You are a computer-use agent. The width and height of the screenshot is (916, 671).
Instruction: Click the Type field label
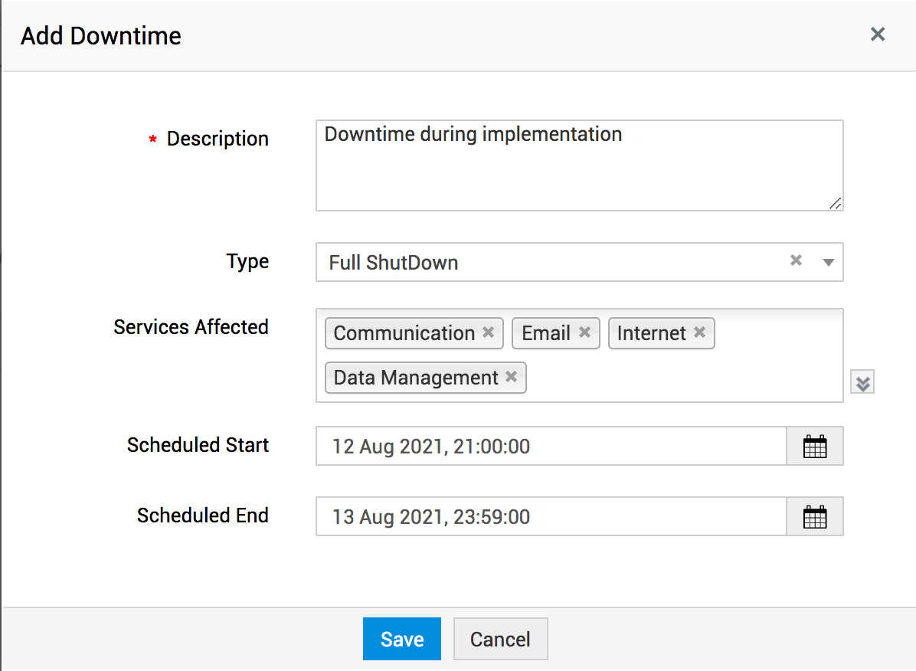[247, 261]
